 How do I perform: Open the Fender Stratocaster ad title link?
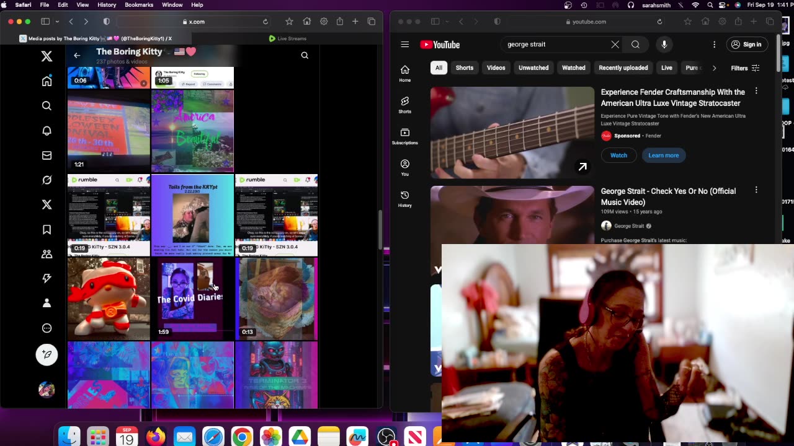pyautogui.click(x=673, y=97)
